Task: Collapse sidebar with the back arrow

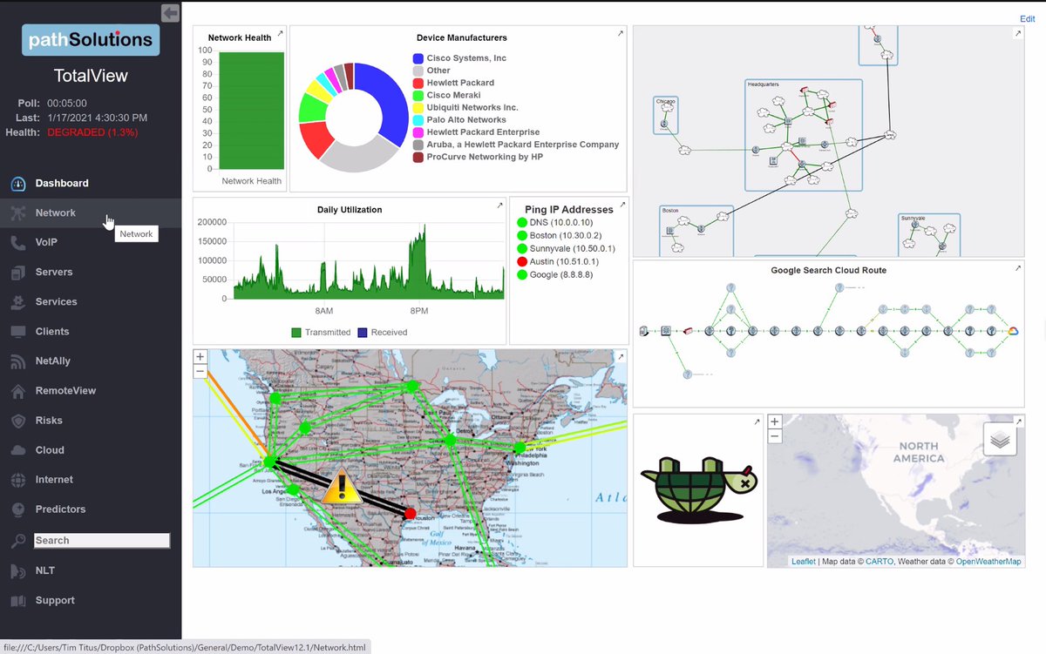Action: tap(171, 13)
